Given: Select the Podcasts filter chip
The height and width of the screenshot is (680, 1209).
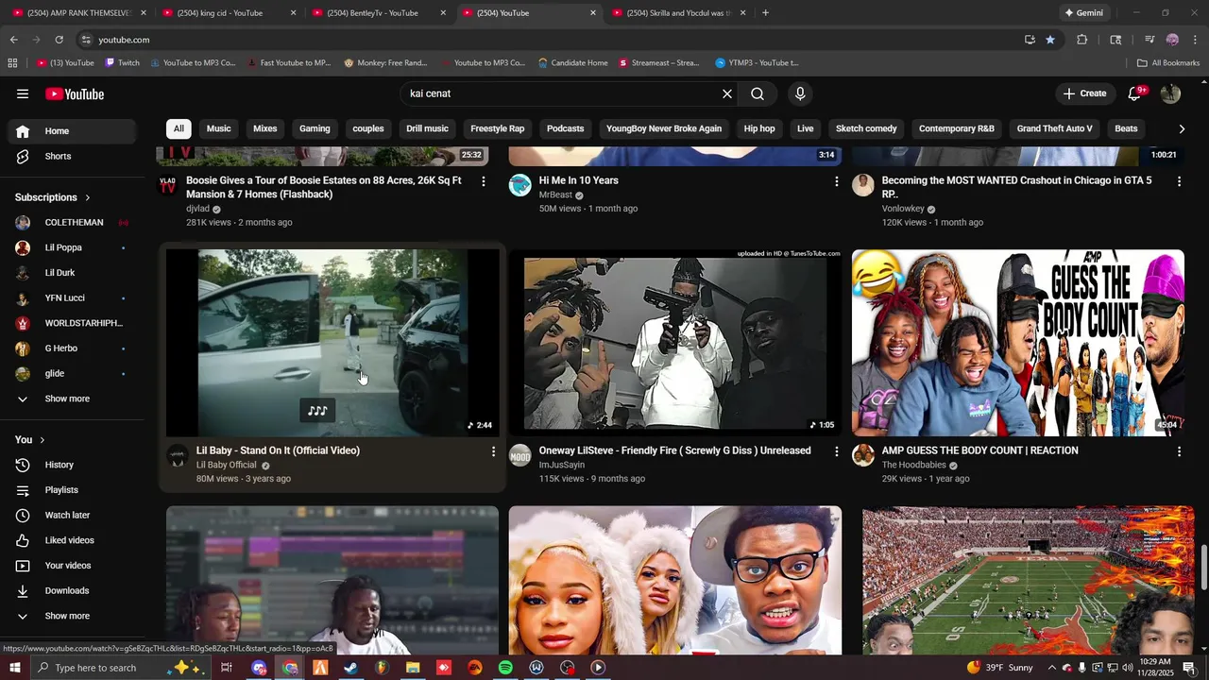Looking at the screenshot, I should pos(565,128).
